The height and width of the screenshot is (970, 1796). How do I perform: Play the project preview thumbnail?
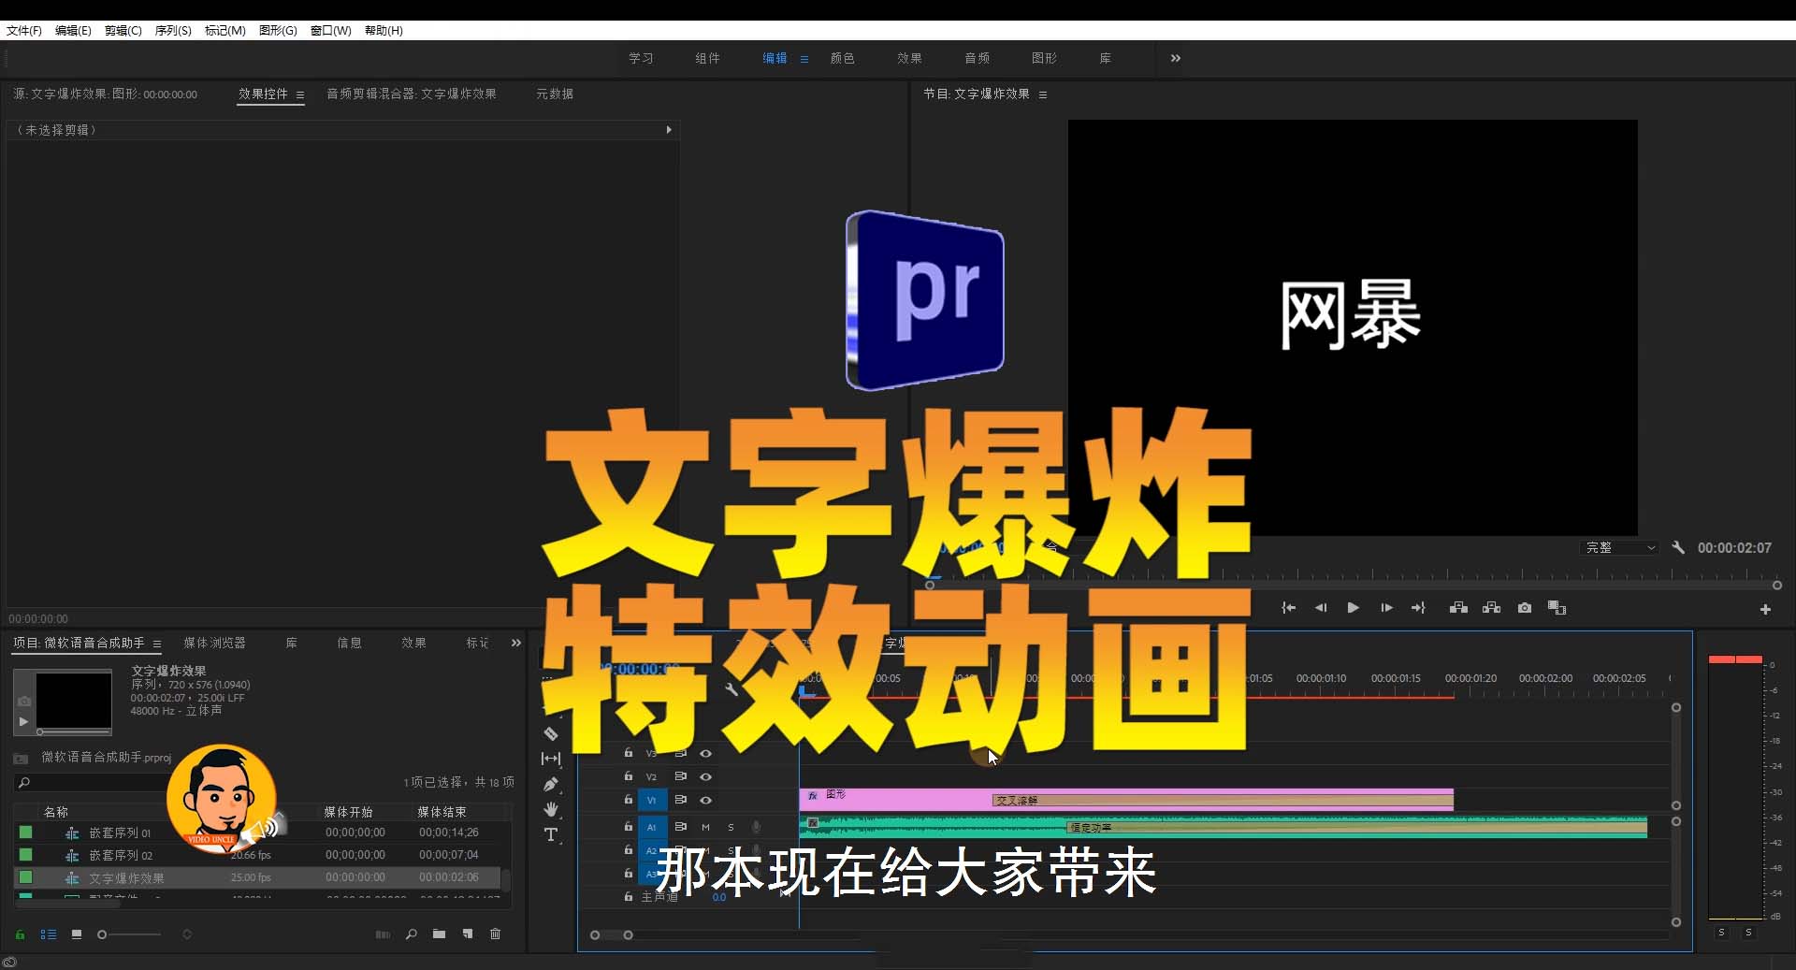24,722
